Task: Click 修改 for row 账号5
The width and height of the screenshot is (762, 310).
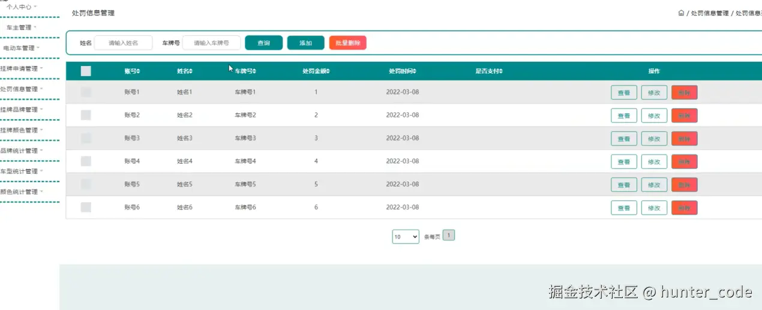Action: (x=654, y=185)
